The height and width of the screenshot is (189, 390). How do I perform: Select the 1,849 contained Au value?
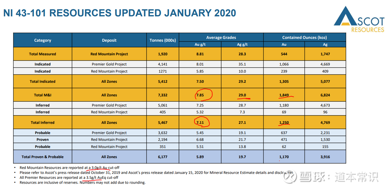[284, 95]
